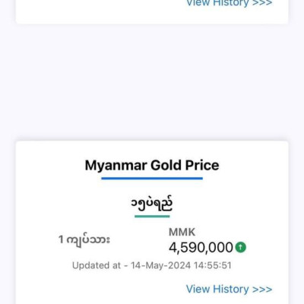Click the blank white area of the upper card
Image resolution: width=304 pixels, height=304 pixels.
(x=101, y=11)
